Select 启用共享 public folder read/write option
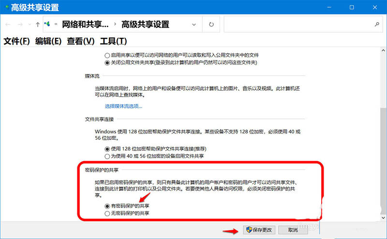Image resolution: width=387 pixels, height=239 pixels. click(107, 55)
